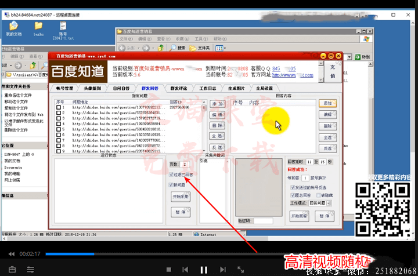This screenshot has height=276, width=418.
Task: Open the 工具 menu in explorer window
Action: point(201,39)
